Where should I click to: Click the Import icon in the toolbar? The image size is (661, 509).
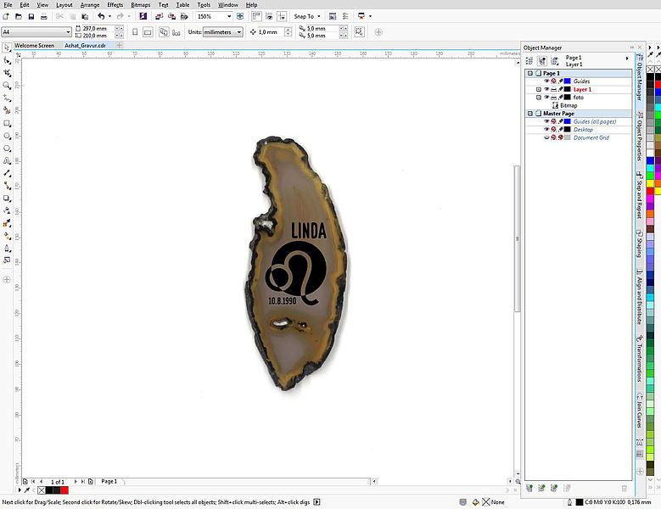point(159,16)
